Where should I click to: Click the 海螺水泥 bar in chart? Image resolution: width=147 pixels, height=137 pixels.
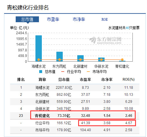point(39,48)
